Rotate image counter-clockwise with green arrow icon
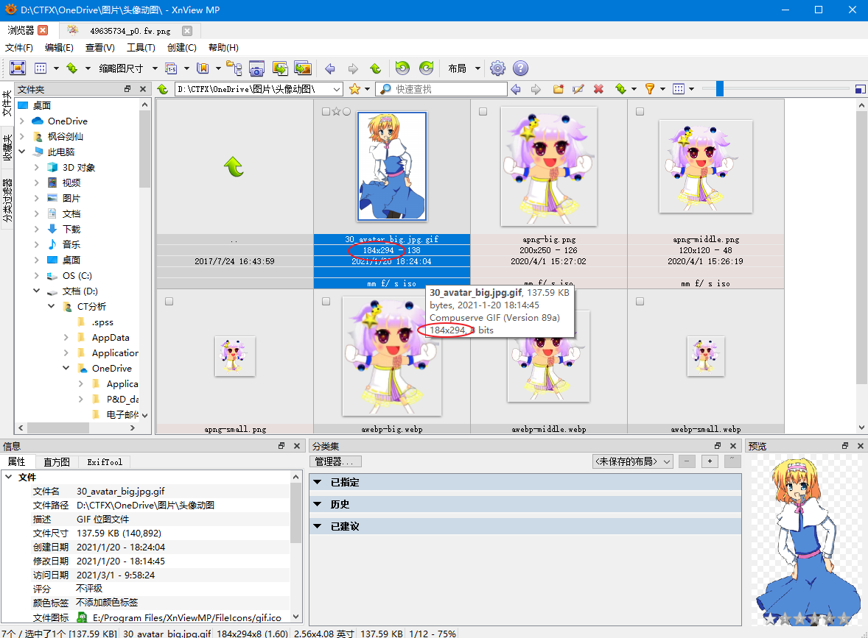This screenshot has width=868, height=638. [x=402, y=68]
